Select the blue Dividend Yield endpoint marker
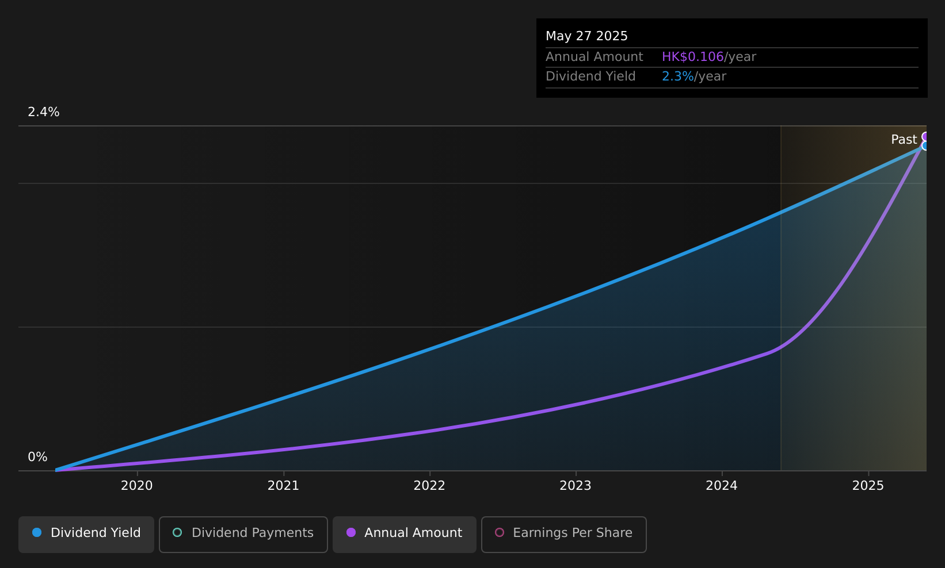Image resolution: width=945 pixels, height=568 pixels. (x=925, y=146)
